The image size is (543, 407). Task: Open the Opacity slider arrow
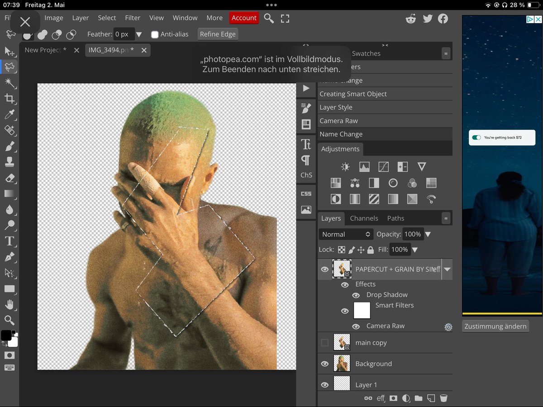tap(428, 234)
